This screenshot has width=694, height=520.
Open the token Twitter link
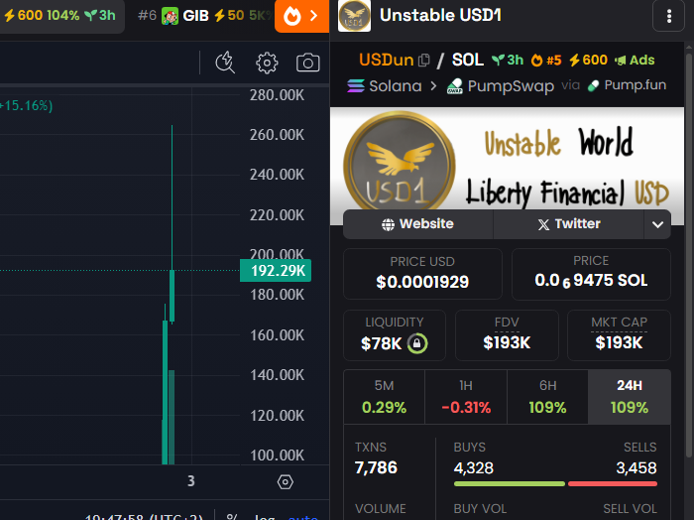click(x=569, y=224)
